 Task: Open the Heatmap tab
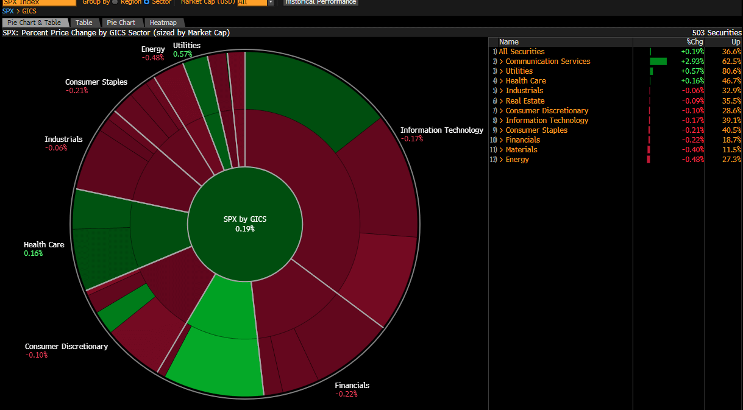[163, 23]
